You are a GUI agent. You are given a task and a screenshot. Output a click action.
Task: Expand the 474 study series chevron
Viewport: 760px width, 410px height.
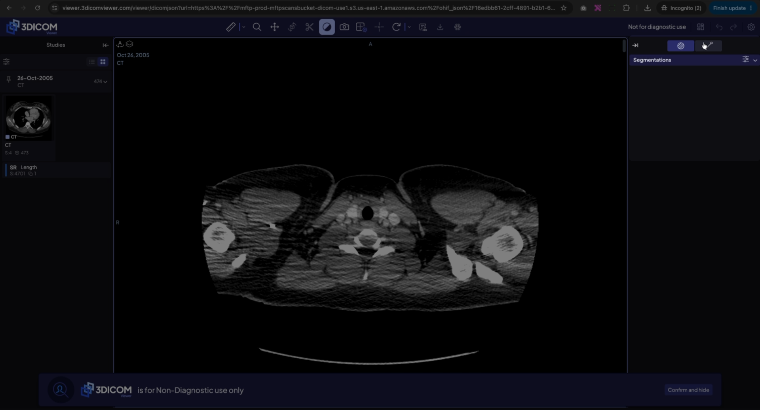[x=105, y=81]
